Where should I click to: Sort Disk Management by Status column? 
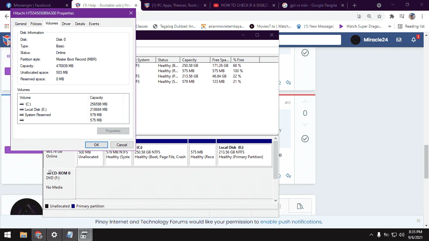(168, 60)
